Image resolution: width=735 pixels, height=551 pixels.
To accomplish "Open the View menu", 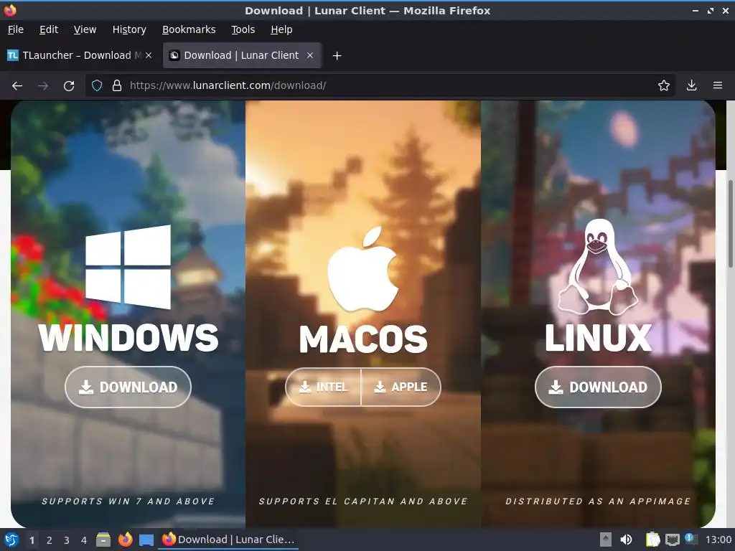I will (85, 29).
